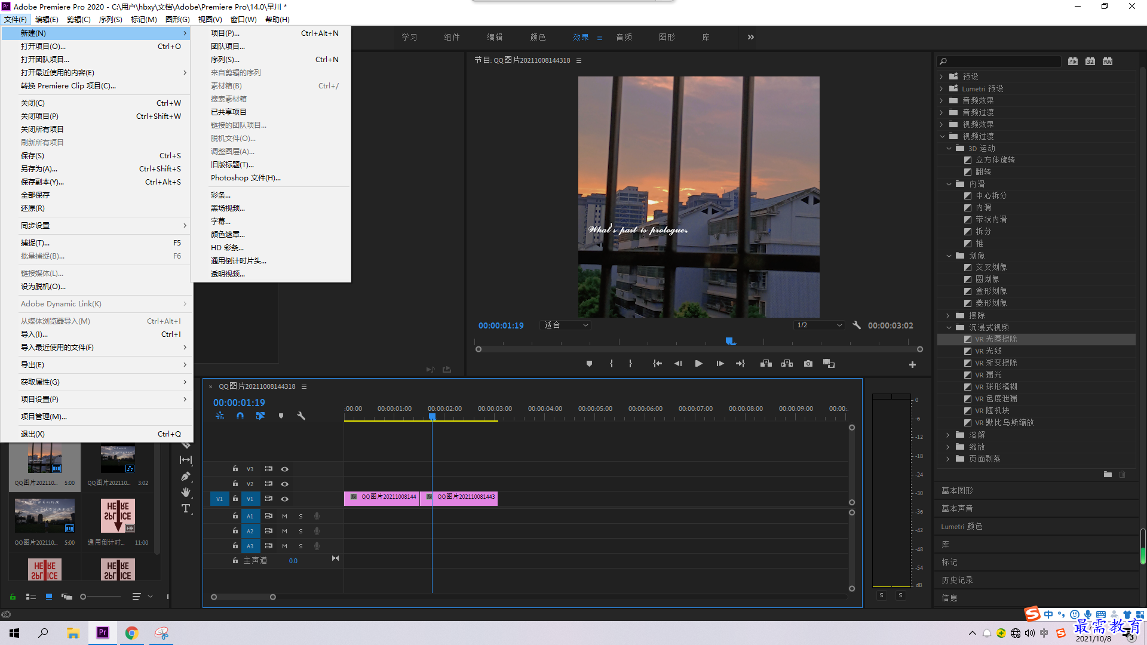Screen dimensions: 1147x645
Task: Select the Hand tool
Action: pos(186,492)
